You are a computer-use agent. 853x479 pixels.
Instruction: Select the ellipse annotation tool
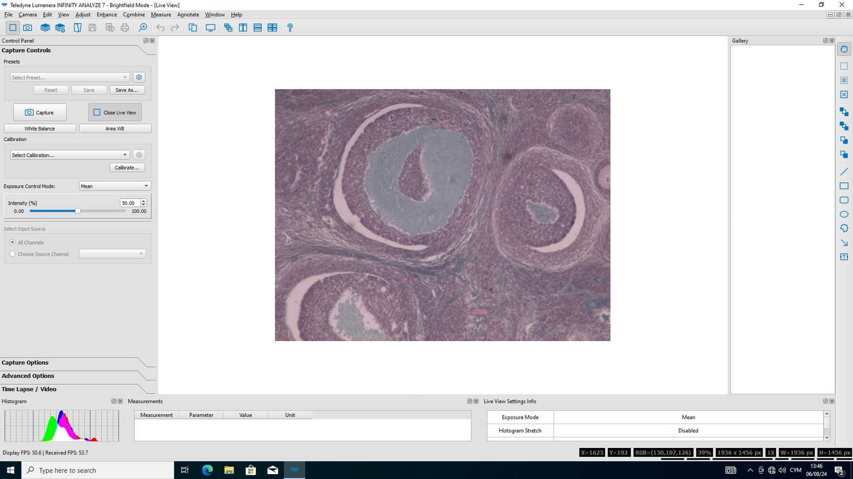(x=844, y=214)
